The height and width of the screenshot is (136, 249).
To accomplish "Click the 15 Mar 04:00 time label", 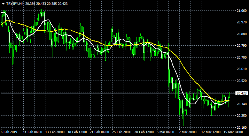I will click(233, 132).
